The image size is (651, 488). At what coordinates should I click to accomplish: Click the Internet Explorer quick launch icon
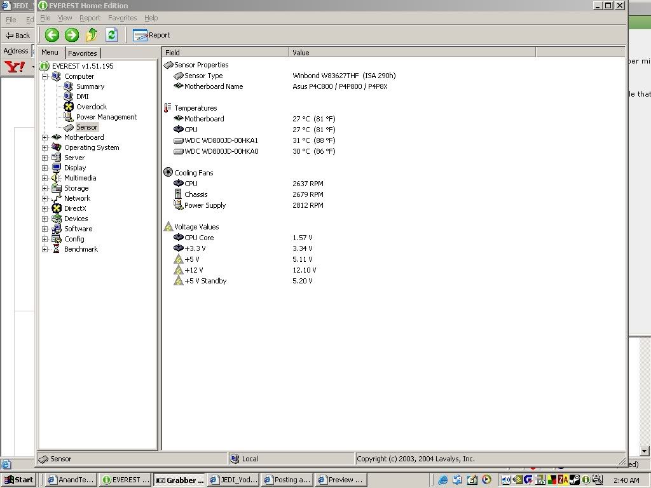(443, 480)
